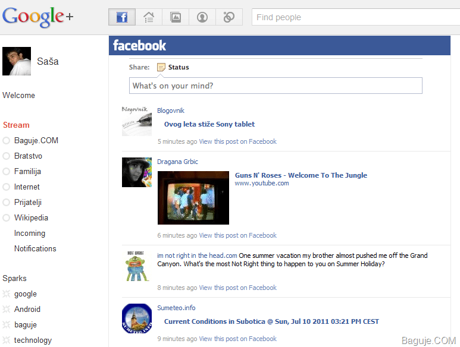460x347 pixels.
Task: Open Notifications in sidebar
Action: click(x=35, y=248)
